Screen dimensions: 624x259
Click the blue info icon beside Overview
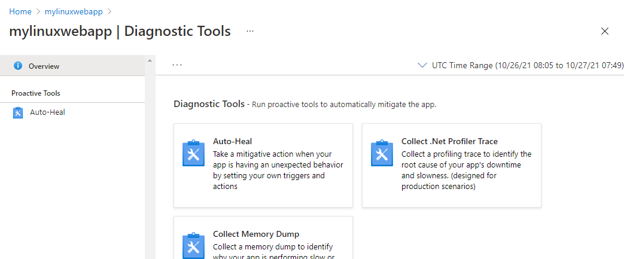click(18, 66)
